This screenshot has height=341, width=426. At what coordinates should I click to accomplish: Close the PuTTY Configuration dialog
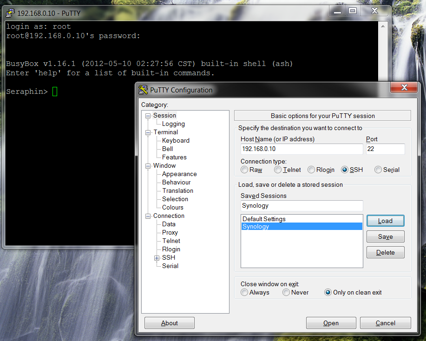(404, 87)
